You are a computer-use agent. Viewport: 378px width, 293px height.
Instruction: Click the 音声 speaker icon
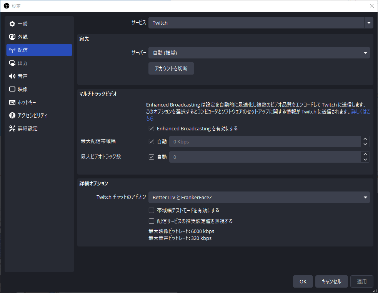tap(12, 76)
